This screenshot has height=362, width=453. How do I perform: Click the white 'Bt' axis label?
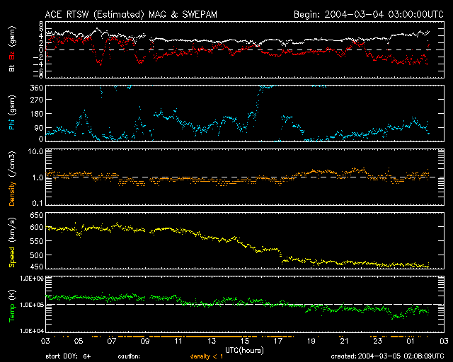[12, 68]
